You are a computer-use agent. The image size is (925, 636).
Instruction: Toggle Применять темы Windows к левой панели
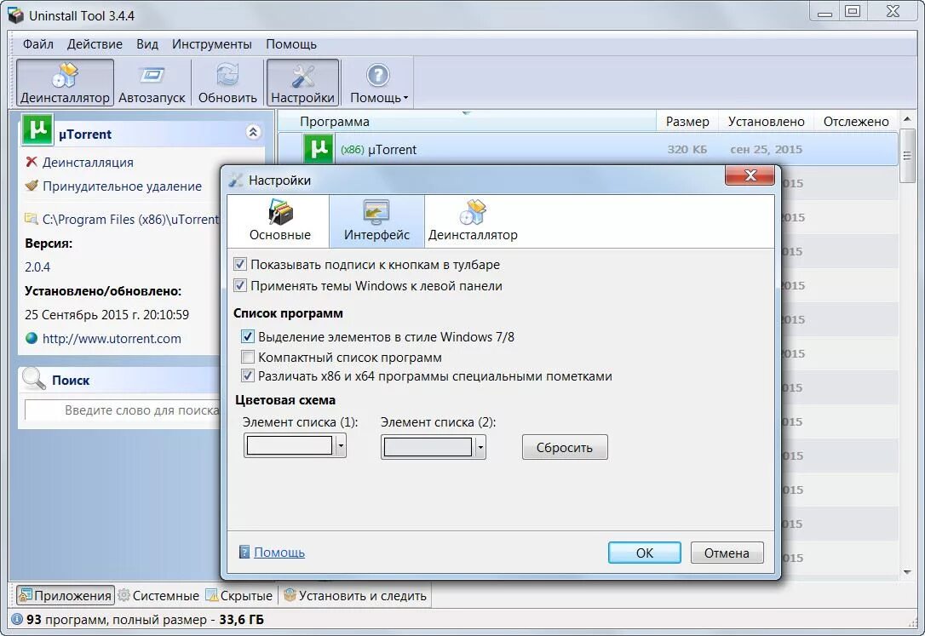[x=240, y=286]
